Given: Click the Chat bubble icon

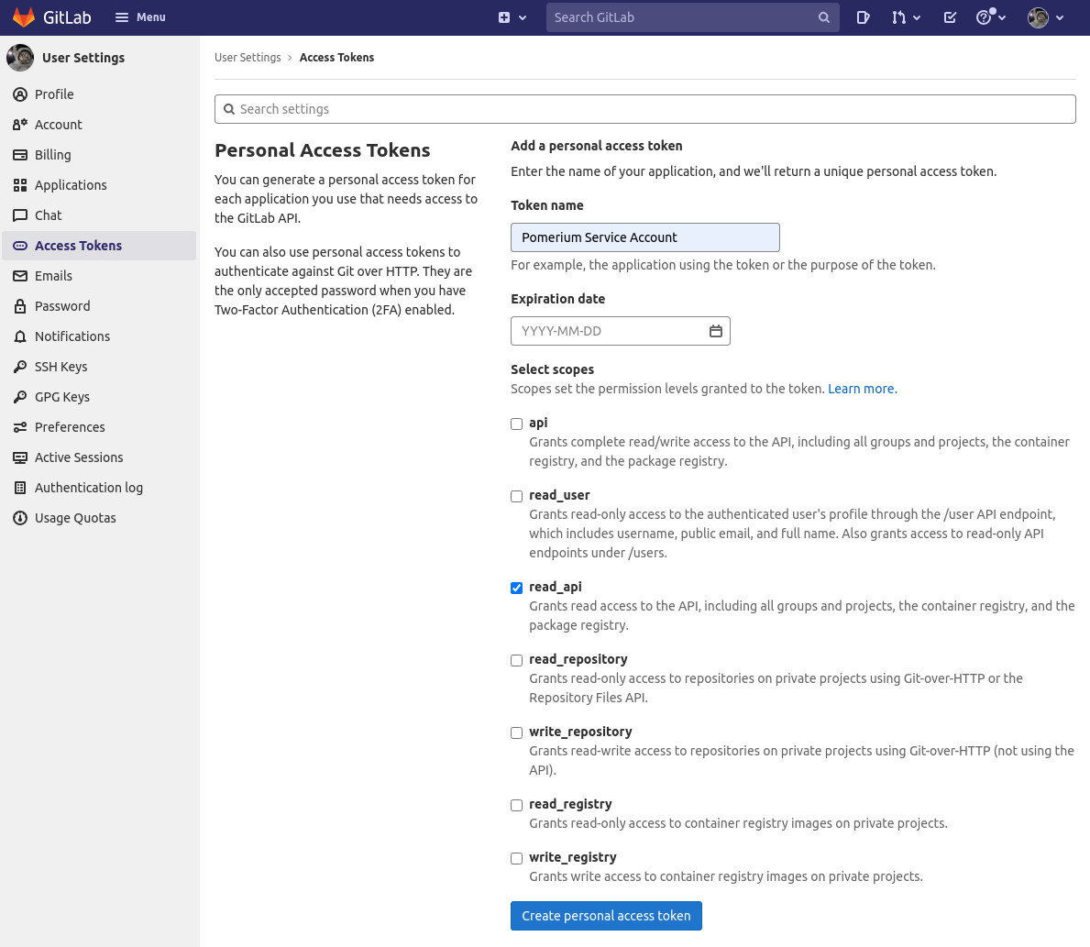Looking at the screenshot, I should click(x=20, y=215).
